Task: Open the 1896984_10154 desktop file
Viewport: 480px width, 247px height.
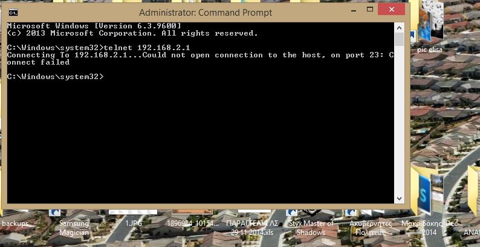Action: coord(193,223)
